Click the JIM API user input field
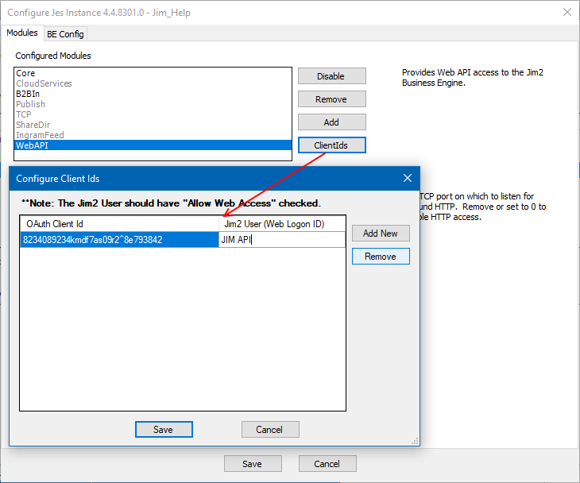 tap(282, 240)
